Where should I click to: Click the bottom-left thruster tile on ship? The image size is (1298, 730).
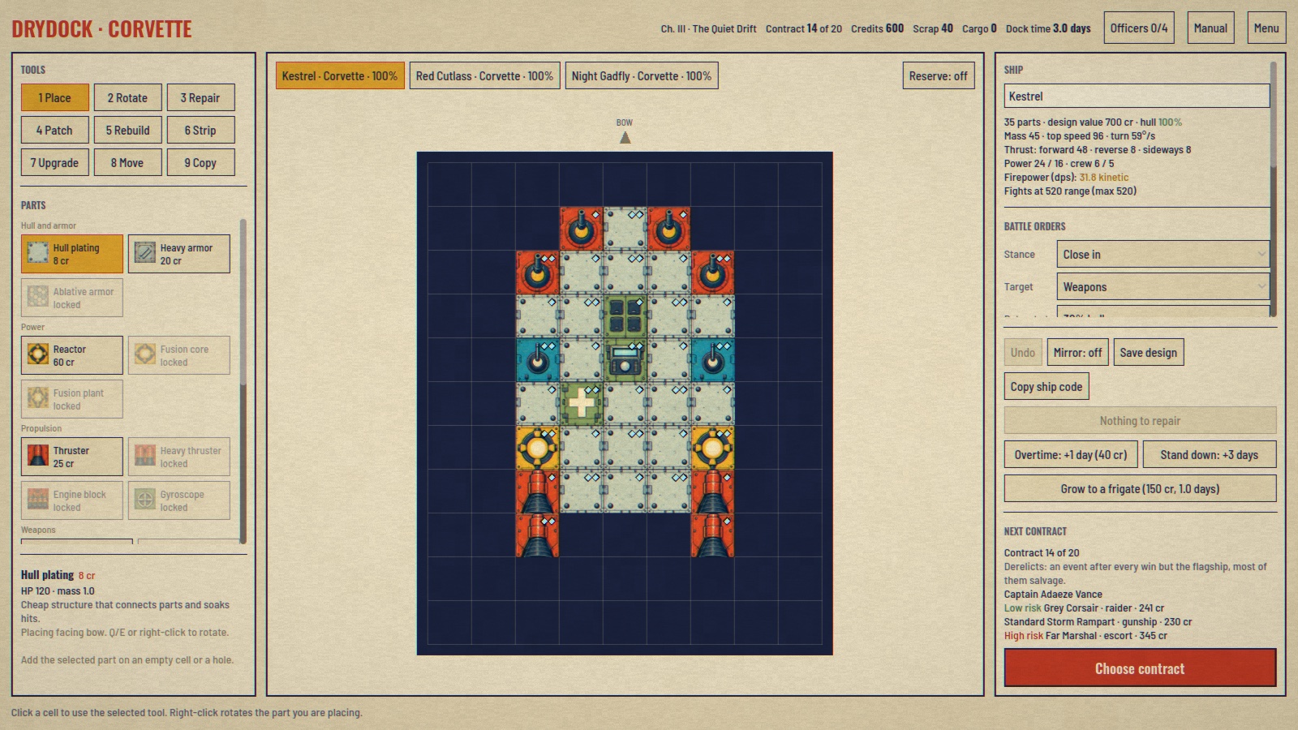point(537,535)
